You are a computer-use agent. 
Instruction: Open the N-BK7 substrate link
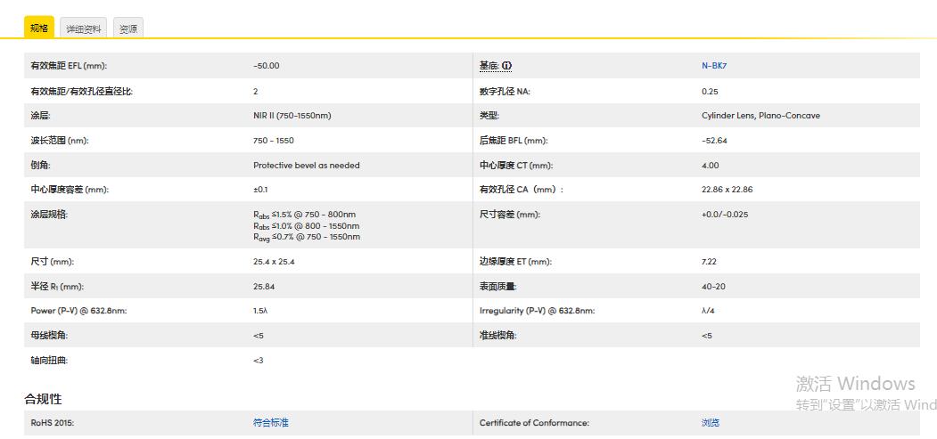pyautogui.click(x=714, y=66)
